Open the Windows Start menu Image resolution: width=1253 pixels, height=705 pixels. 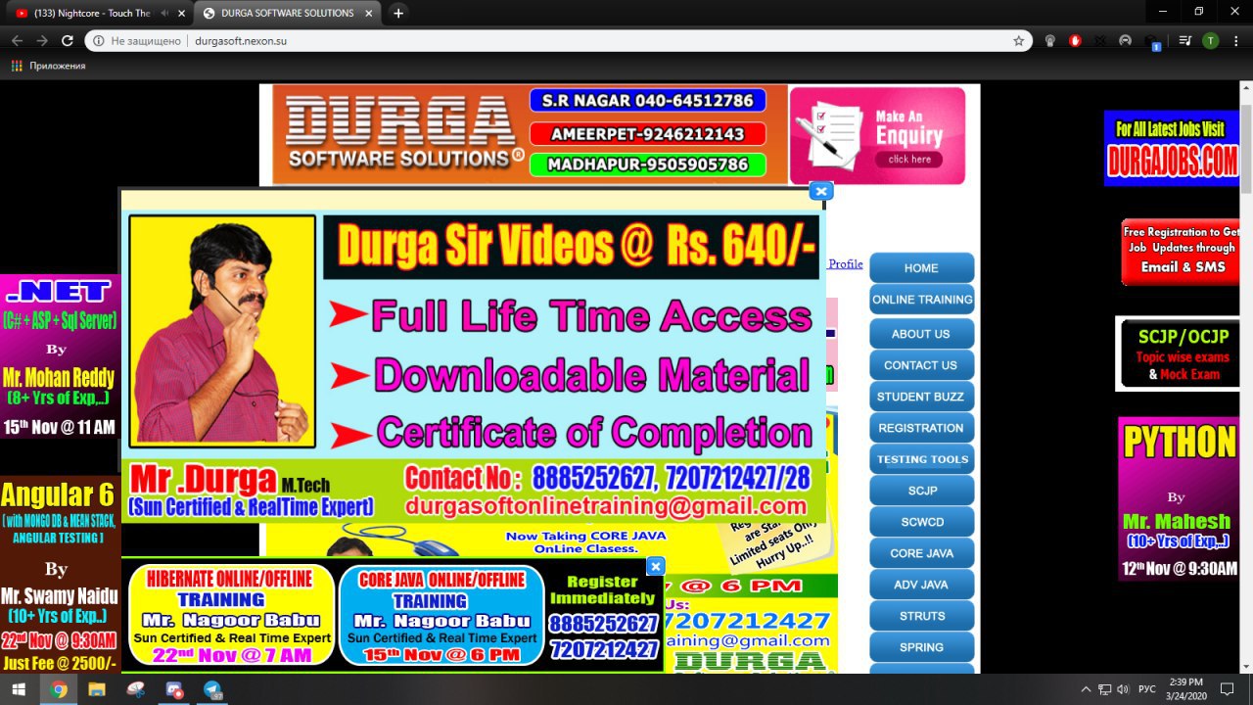tap(20, 689)
